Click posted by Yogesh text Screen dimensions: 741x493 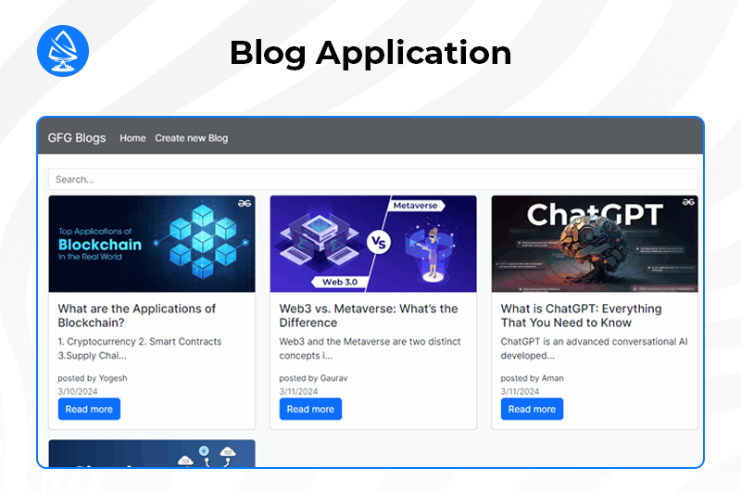[92, 378]
